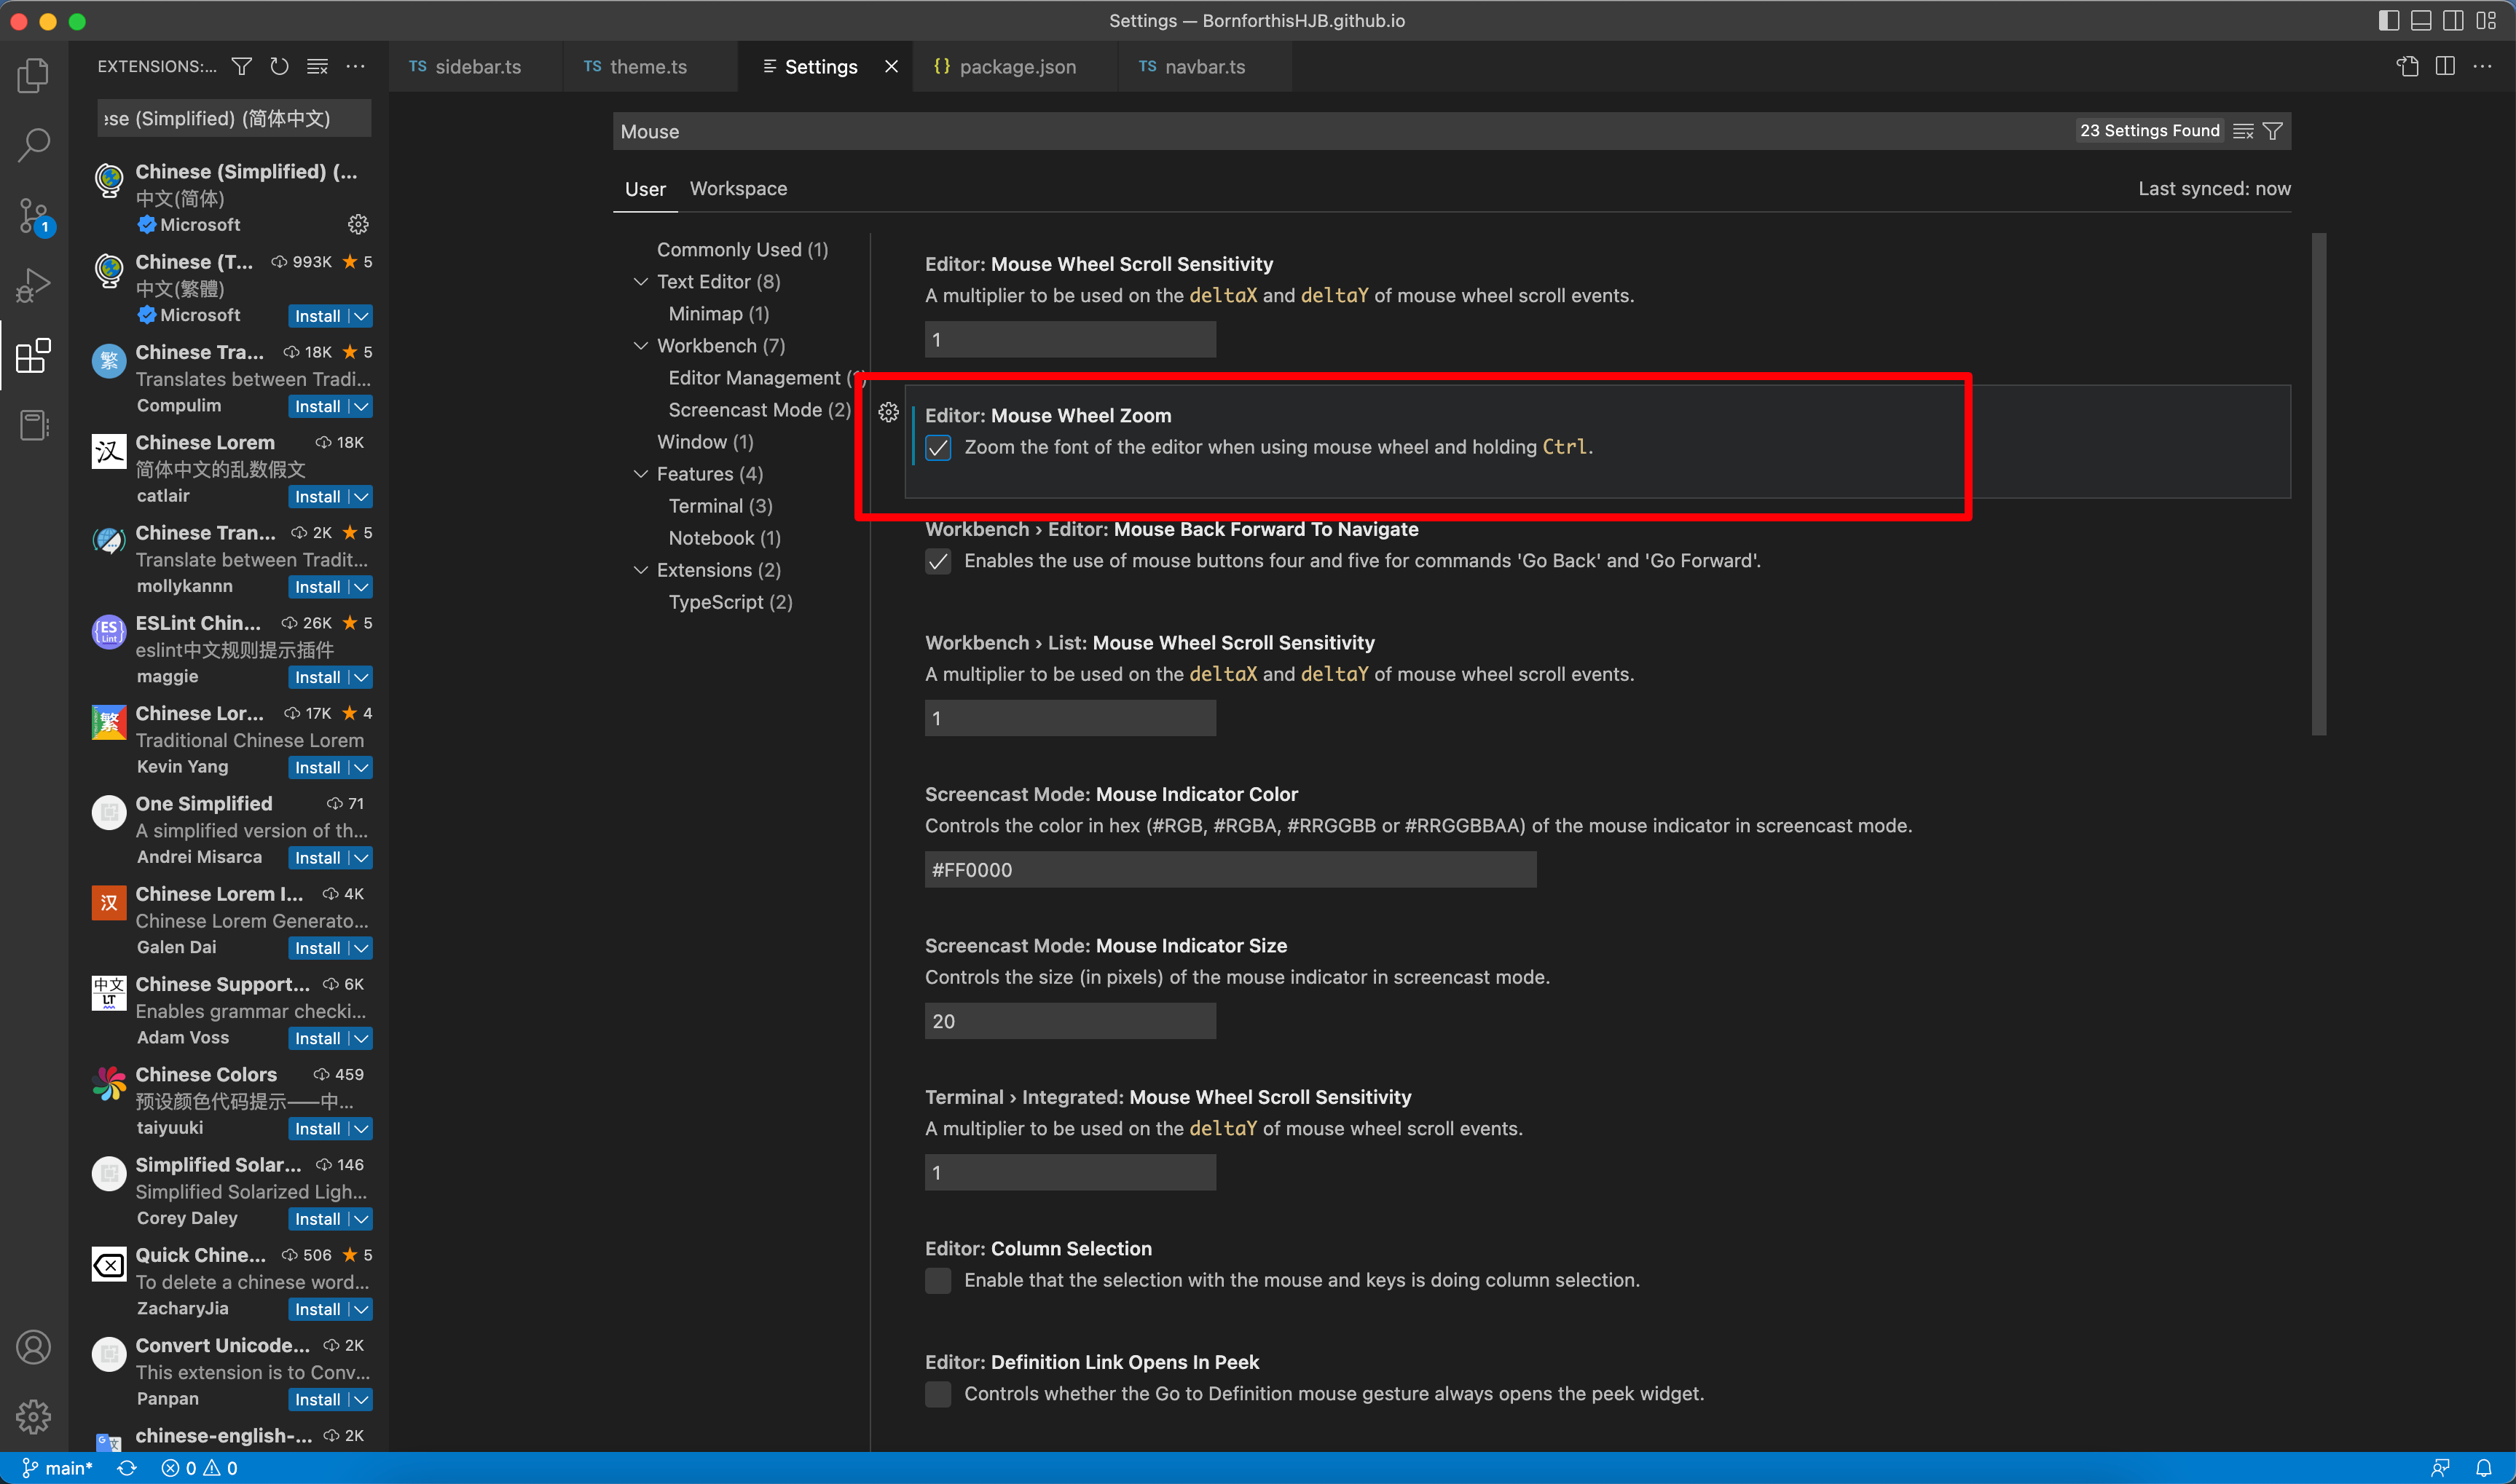The height and width of the screenshot is (1484, 2516).
Task: Collapse the Features settings group
Action: click(640, 474)
